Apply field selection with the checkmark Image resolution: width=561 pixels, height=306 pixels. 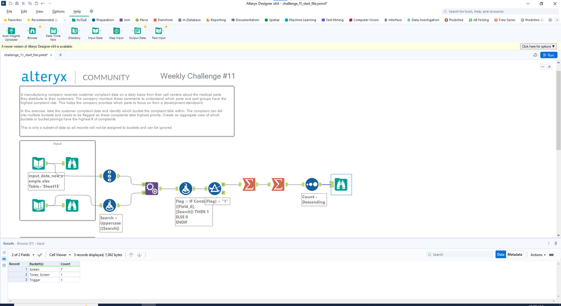tap(40, 255)
